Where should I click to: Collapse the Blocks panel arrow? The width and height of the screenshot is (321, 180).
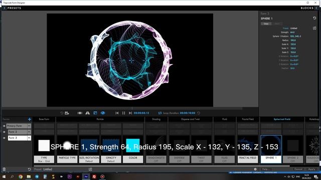(x=316, y=8)
